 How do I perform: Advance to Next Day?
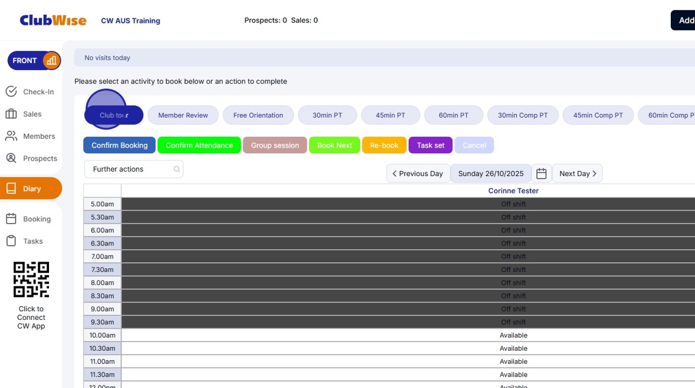(x=577, y=174)
